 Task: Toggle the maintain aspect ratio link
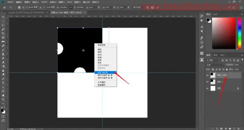pyautogui.click(x=71, y=7)
